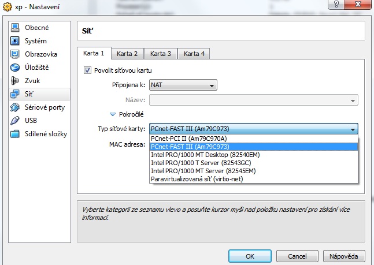This screenshot has width=374, height=265.
Task: Collapse the Typ síťové karty combo box
Action: 254,129
